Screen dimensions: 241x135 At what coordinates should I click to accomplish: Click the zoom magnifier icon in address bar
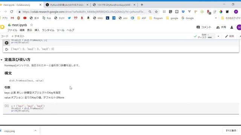(150, 12)
